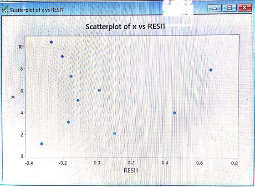Click the x-axis tick label -0.2
The height and width of the screenshot is (187, 255).
click(x=63, y=163)
